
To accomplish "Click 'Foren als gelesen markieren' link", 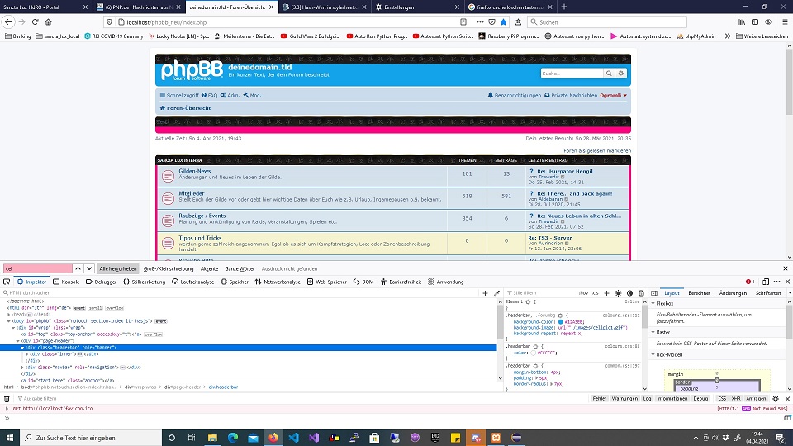I will [597, 150].
